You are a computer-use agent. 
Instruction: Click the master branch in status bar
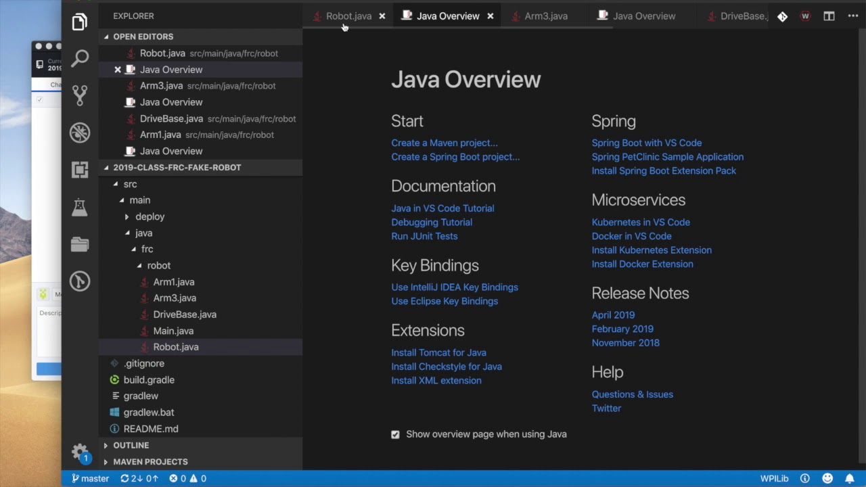[x=90, y=478]
